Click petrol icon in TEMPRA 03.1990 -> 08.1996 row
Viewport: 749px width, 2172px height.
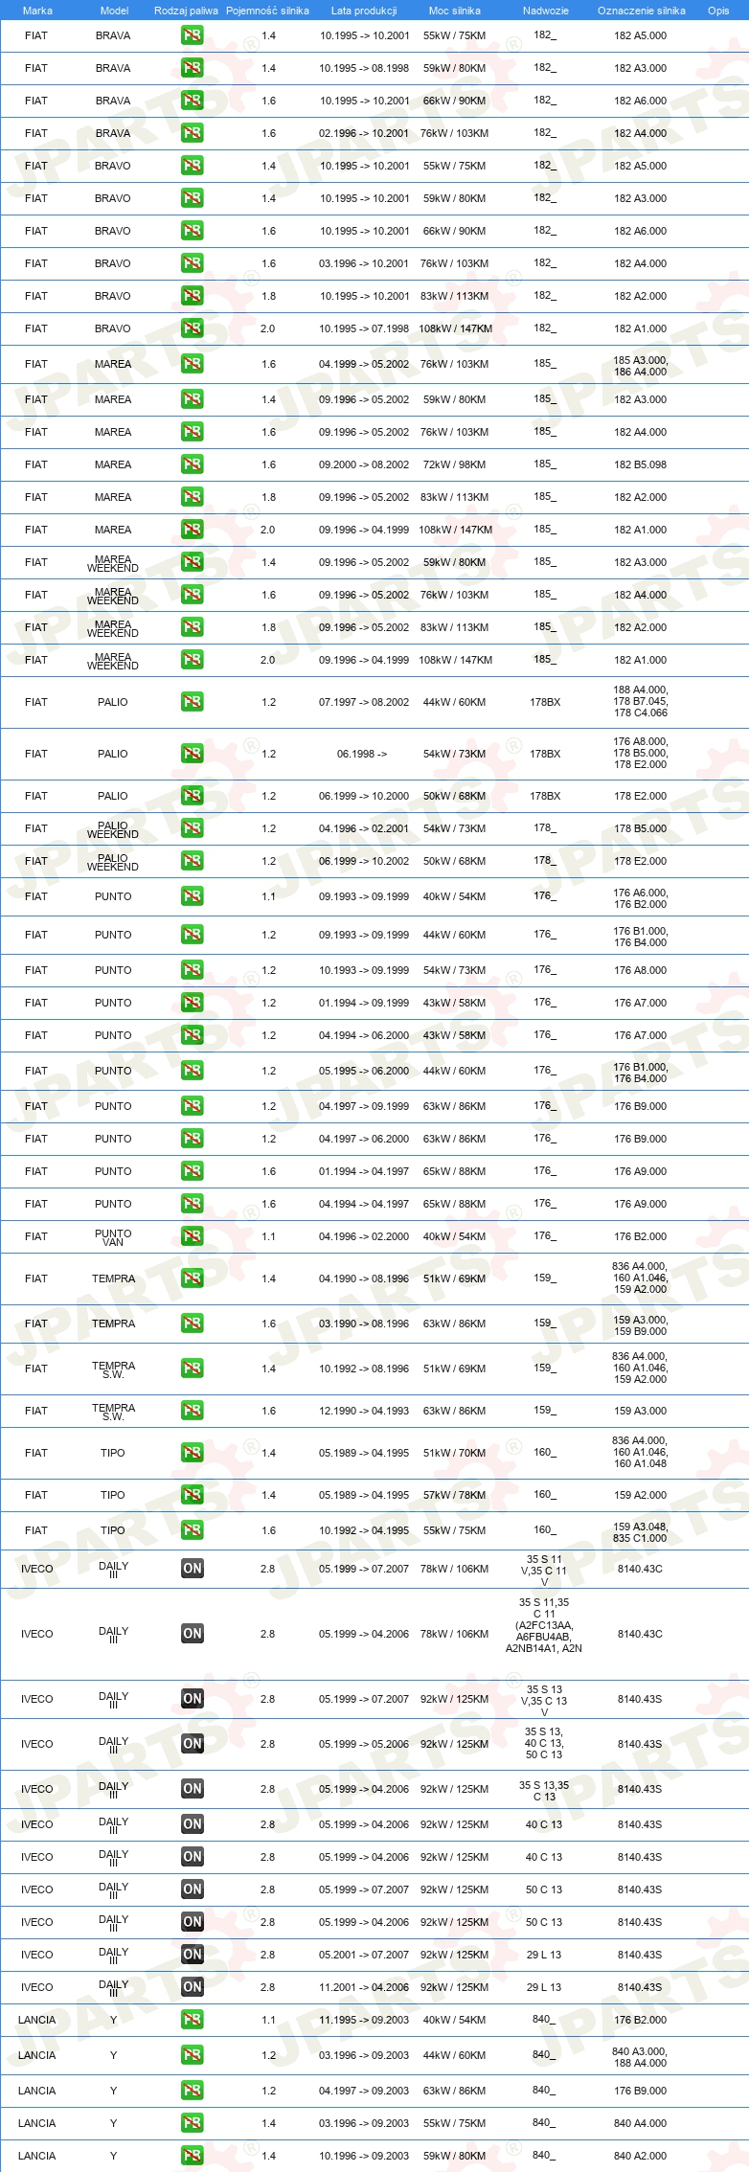coord(192,1324)
